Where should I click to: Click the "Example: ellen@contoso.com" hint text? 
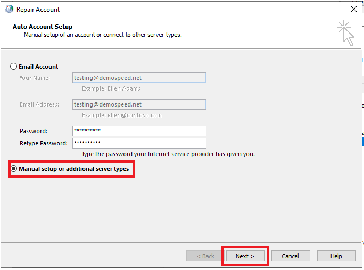[x=121, y=115]
